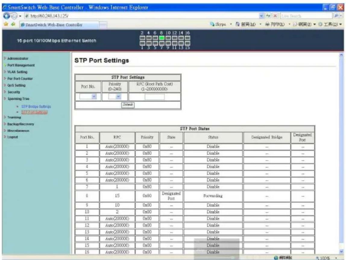
Task: Click the browser Forward arrow button
Action: click(14, 16)
